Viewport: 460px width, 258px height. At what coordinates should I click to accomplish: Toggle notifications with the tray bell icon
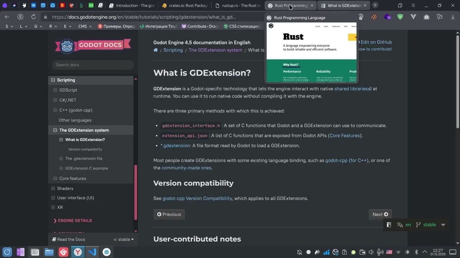point(299,252)
